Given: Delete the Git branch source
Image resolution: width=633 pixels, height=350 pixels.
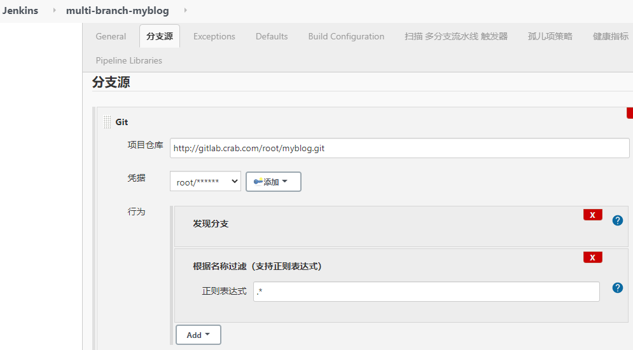Looking at the screenshot, I should [630, 113].
